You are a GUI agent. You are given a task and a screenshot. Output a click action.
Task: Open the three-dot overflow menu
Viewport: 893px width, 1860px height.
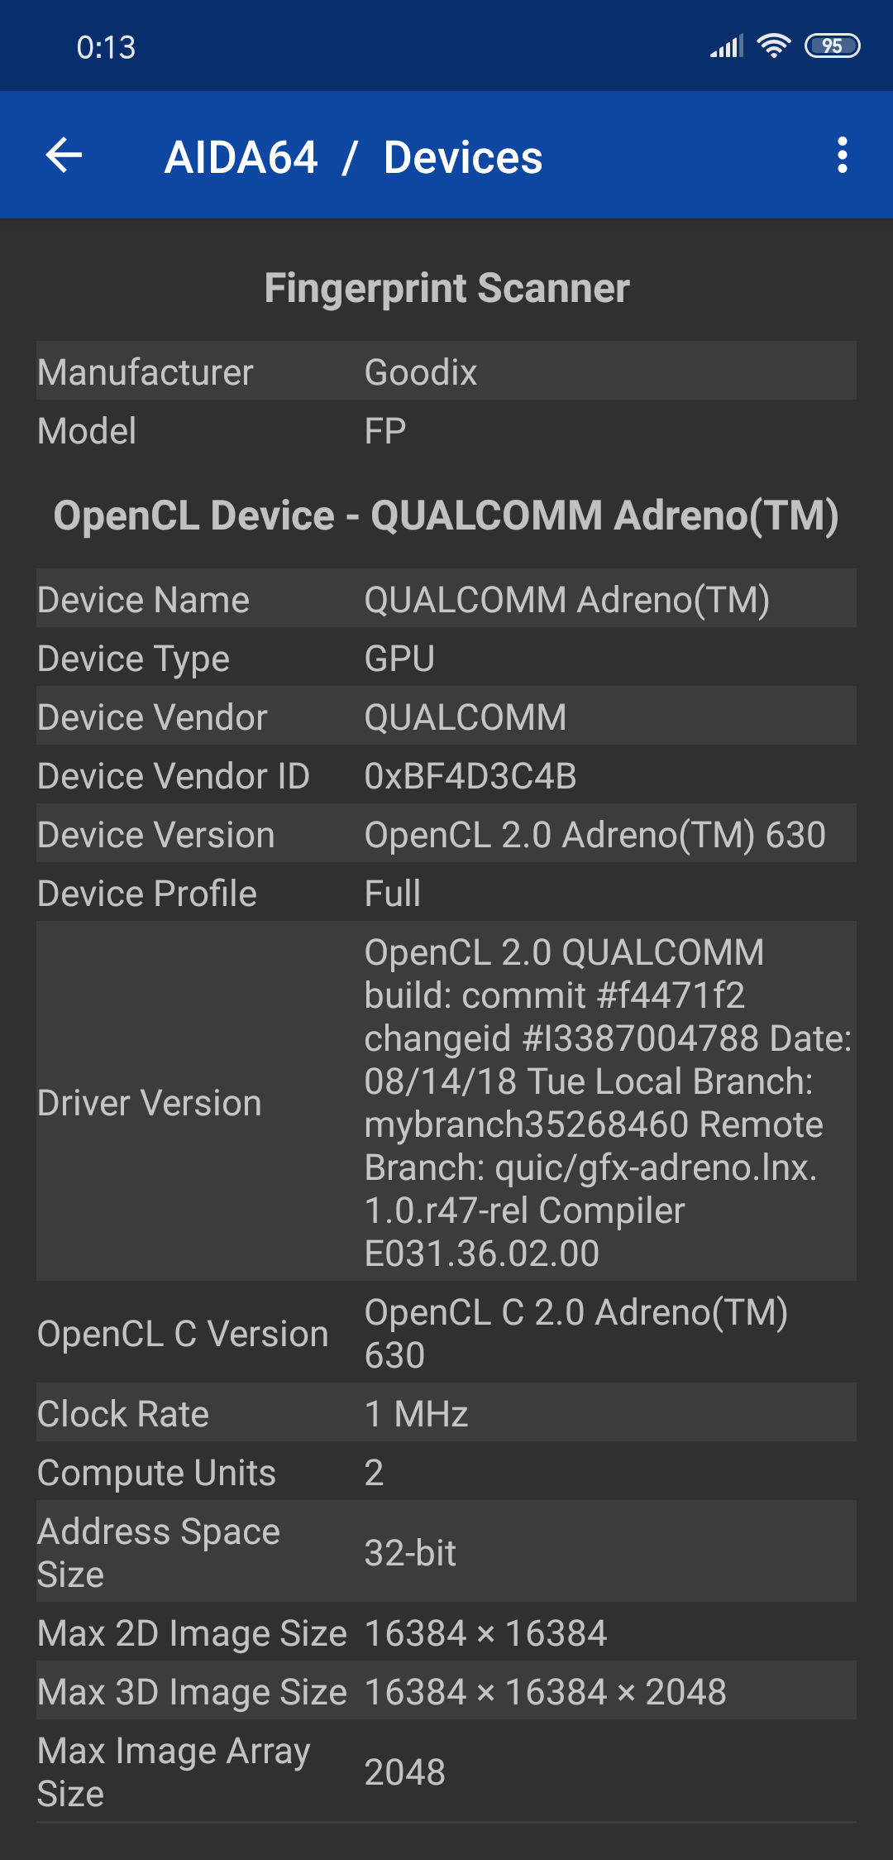pyautogui.click(x=842, y=156)
